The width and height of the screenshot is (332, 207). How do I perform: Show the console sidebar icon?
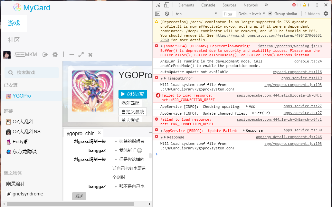pos(158,14)
